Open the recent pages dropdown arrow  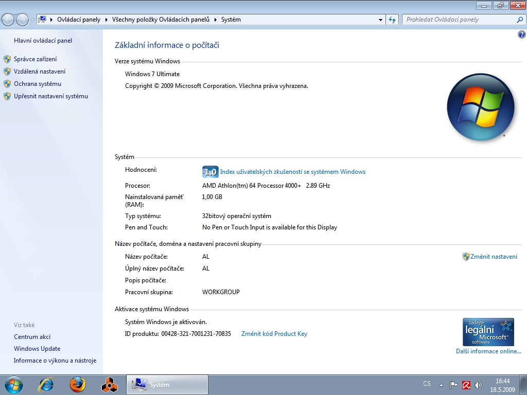32,20
